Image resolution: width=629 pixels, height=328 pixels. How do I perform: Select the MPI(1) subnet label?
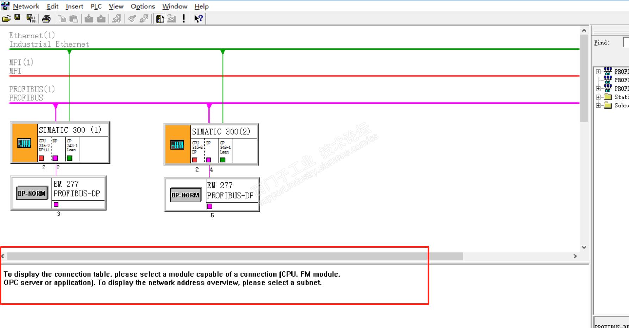point(21,67)
